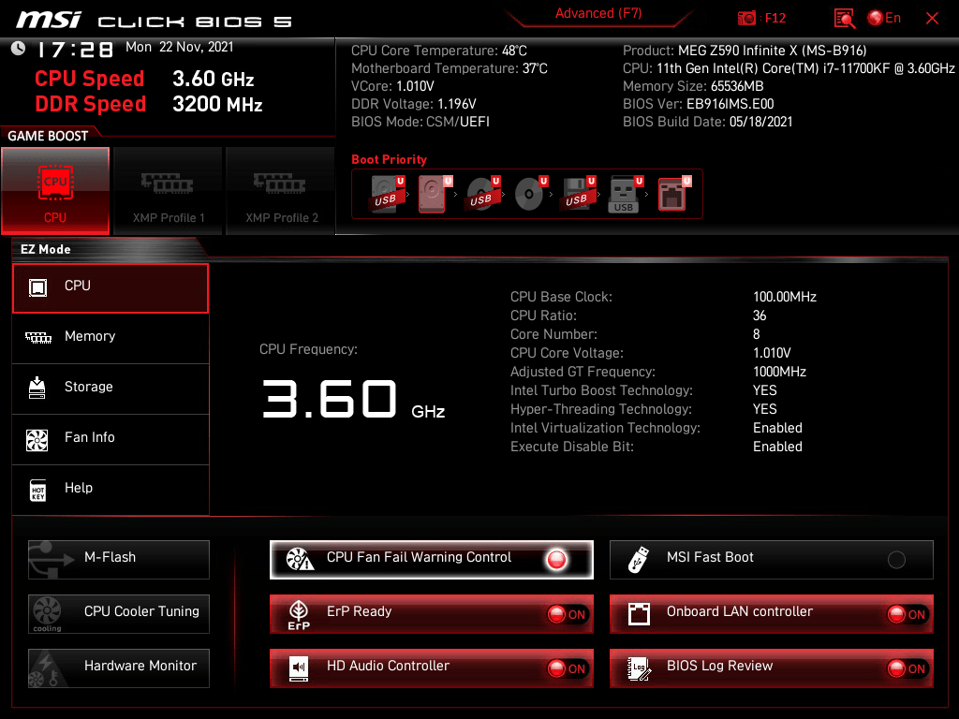
Task: Switch to the XMP Profile 1 tab
Action: (x=168, y=190)
